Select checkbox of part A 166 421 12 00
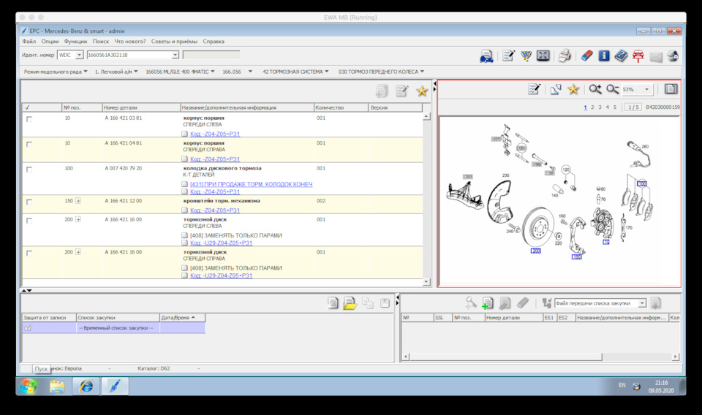This screenshot has height=415, width=702. point(29,202)
